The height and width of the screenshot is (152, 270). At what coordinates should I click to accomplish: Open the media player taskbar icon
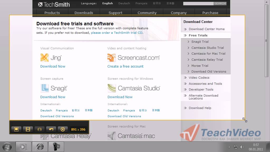[x=23, y=147]
